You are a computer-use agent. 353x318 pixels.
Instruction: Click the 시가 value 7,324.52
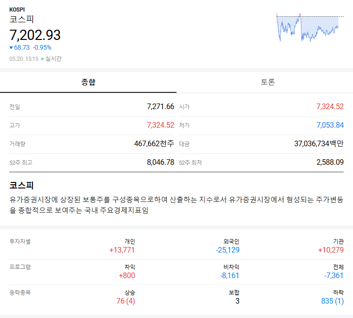330,106
